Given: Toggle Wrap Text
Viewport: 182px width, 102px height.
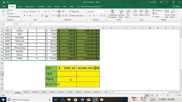Looking at the screenshot, I should pyautogui.click(x=74, y=12).
